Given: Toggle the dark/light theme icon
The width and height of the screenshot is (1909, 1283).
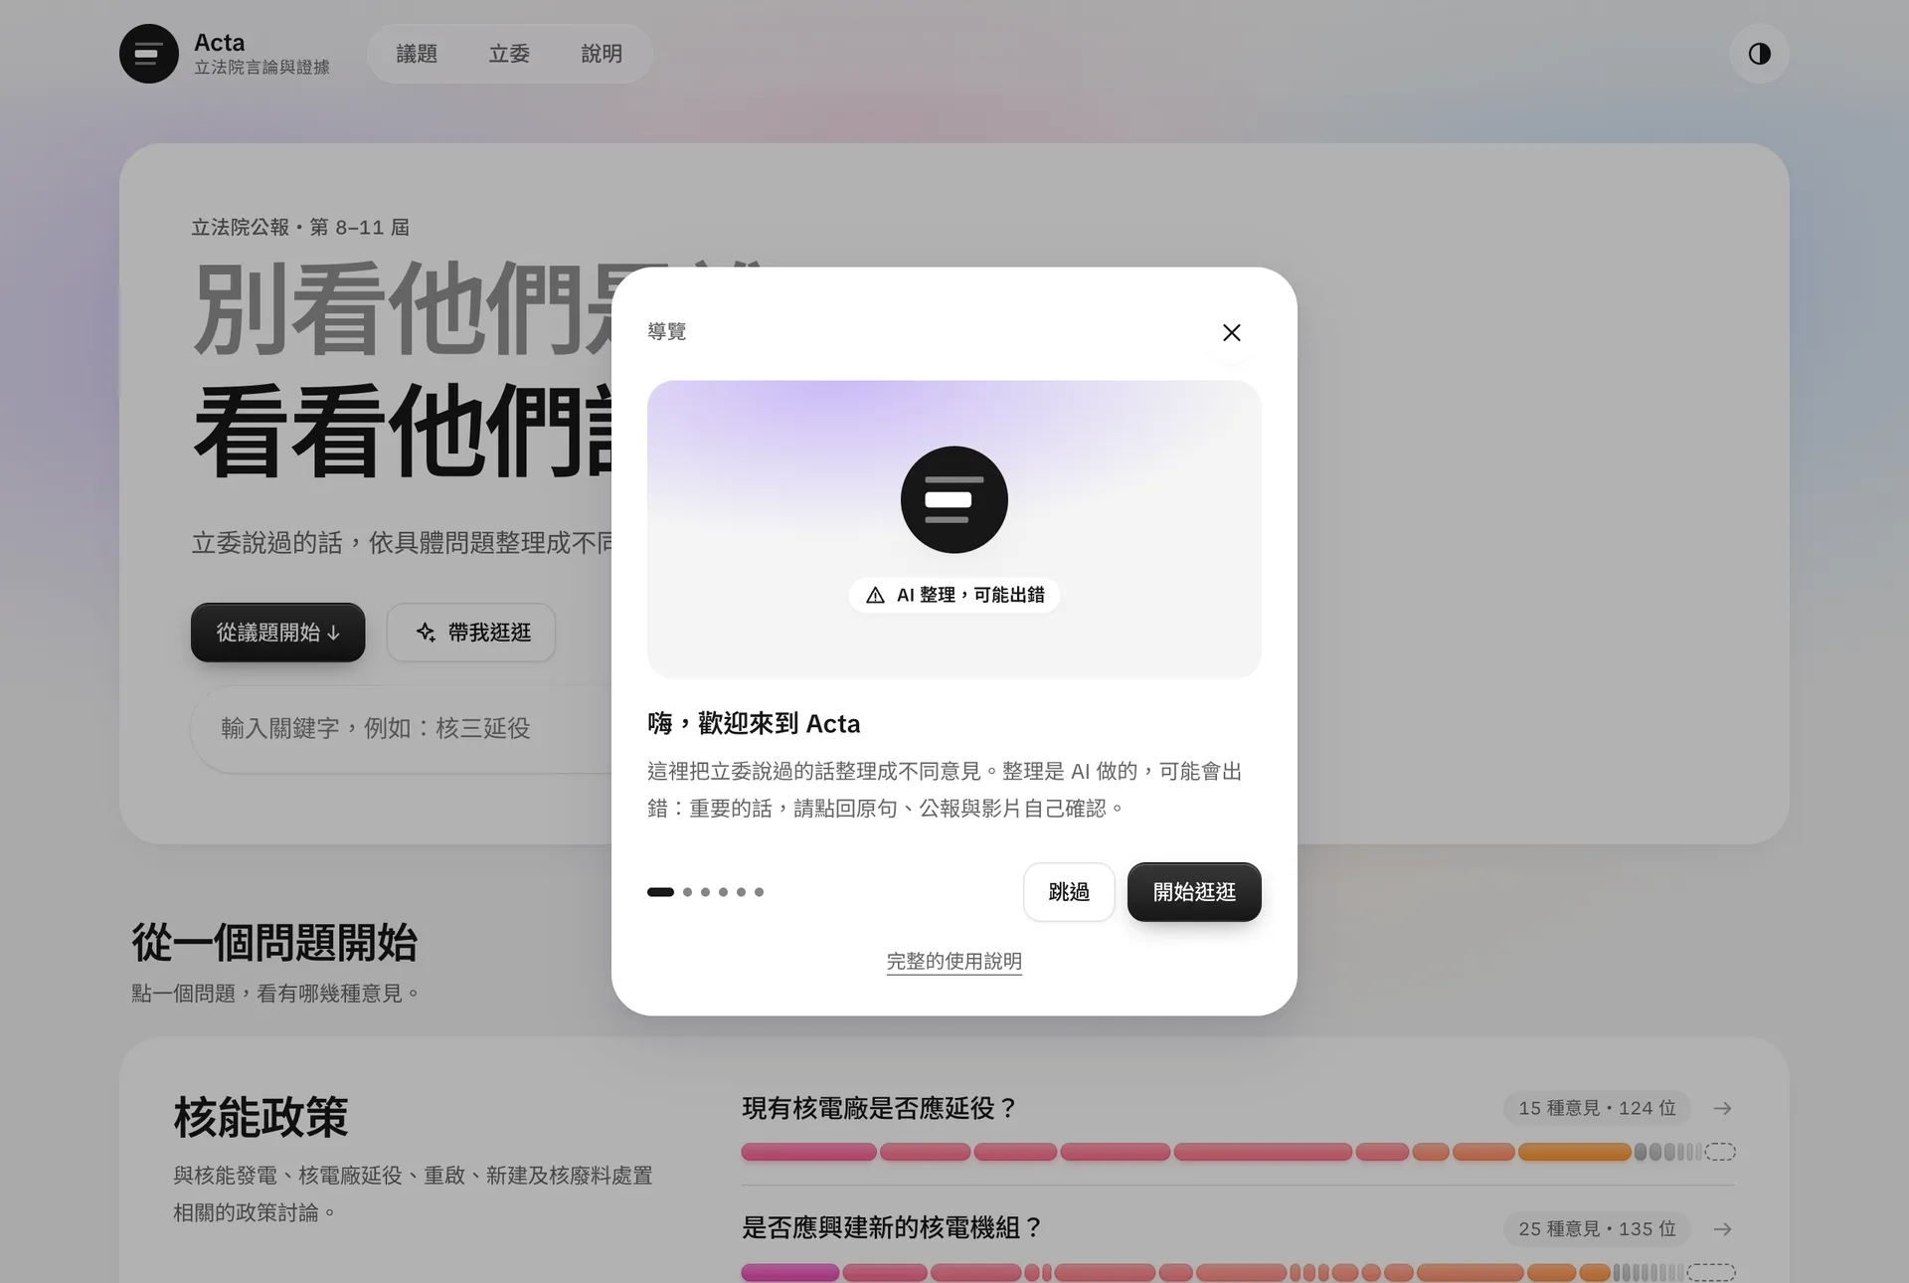Looking at the screenshot, I should tap(1759, 54).
